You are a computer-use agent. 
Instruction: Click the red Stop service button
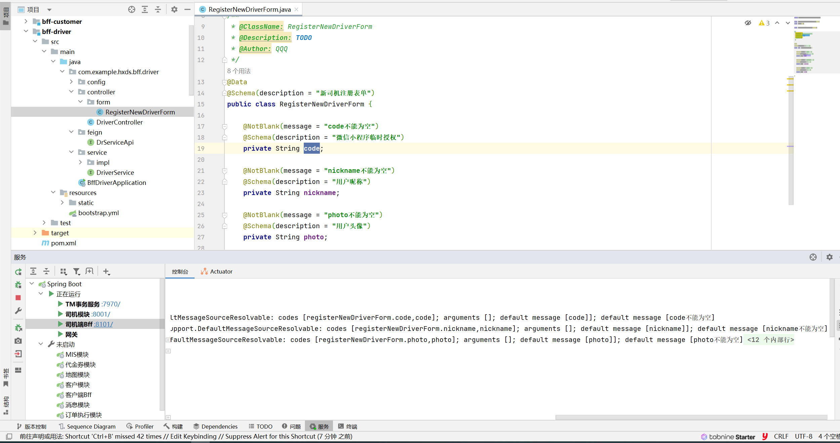(18, 298)
